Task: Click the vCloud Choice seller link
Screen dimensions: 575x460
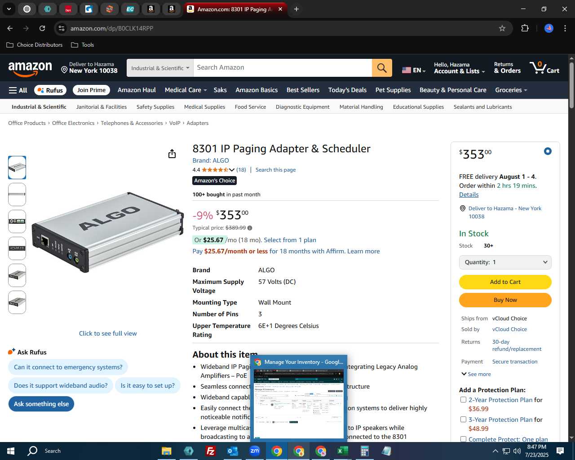Action: coord(509,329)
